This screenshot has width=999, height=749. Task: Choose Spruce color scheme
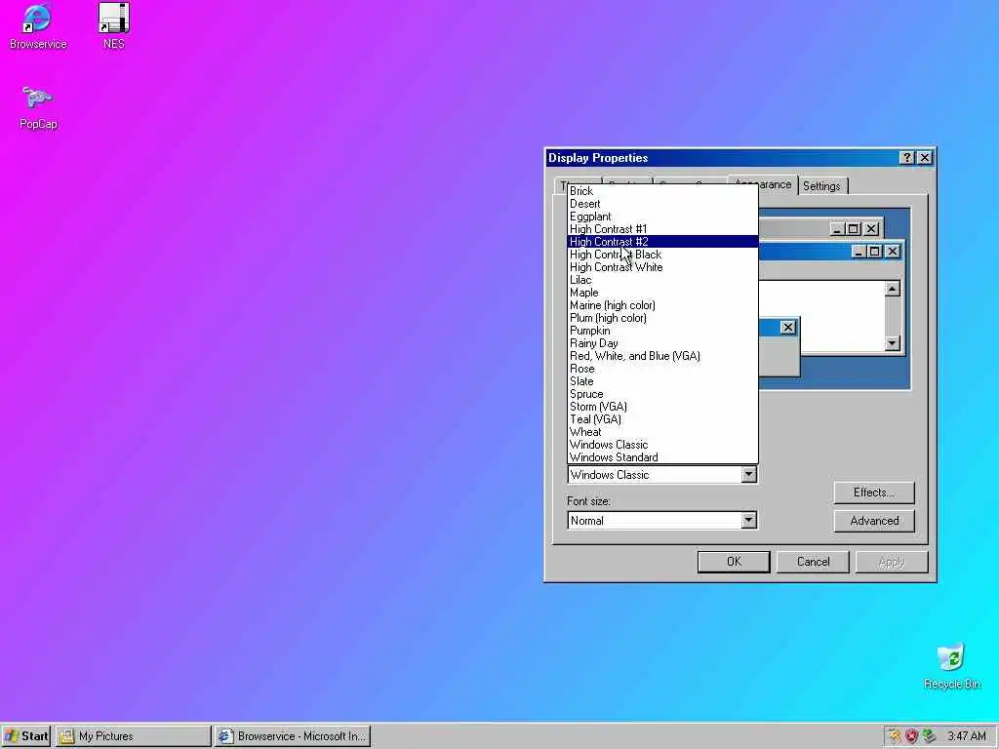point(662,394)
